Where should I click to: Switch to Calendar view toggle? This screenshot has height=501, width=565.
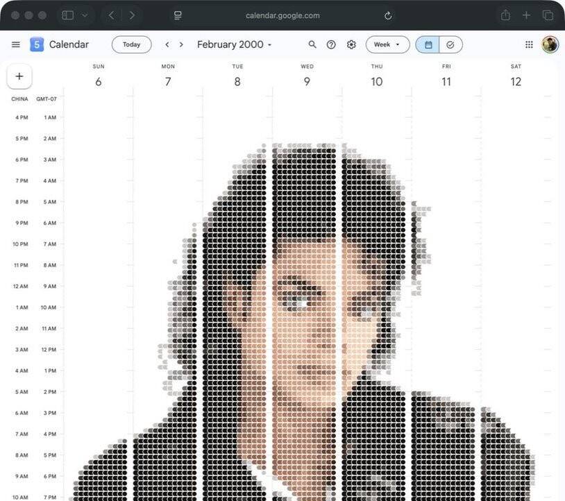pyautogui.click(x=428, y=44)
